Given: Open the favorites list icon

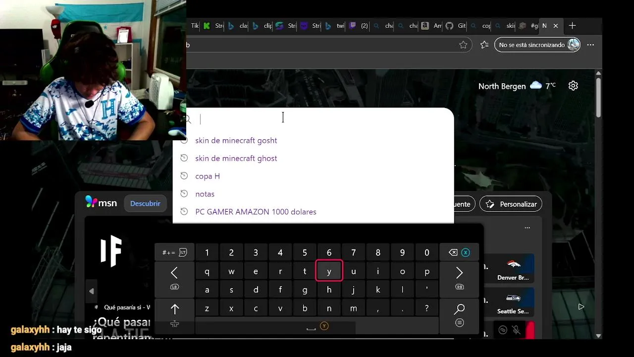Looking at the screenshot, I should pos(484,45).
